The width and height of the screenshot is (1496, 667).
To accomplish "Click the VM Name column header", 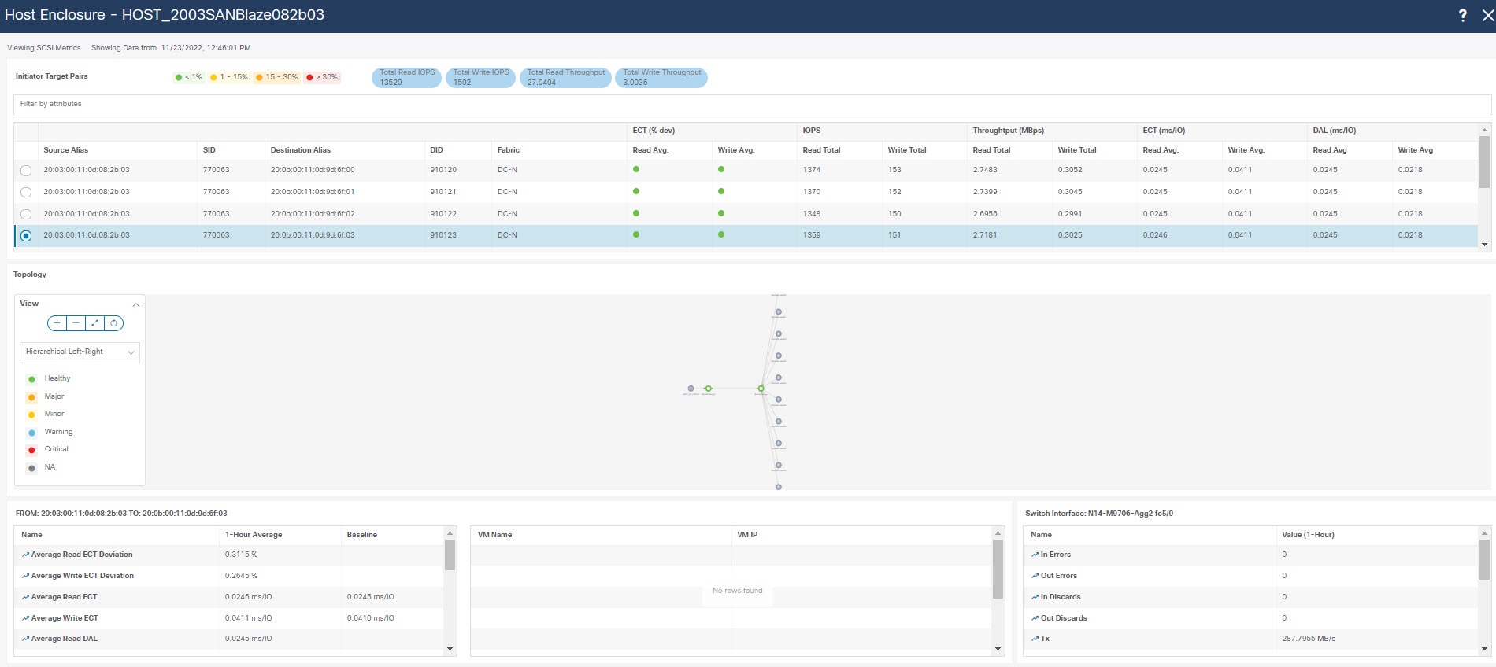I will [x=494, y=535].
